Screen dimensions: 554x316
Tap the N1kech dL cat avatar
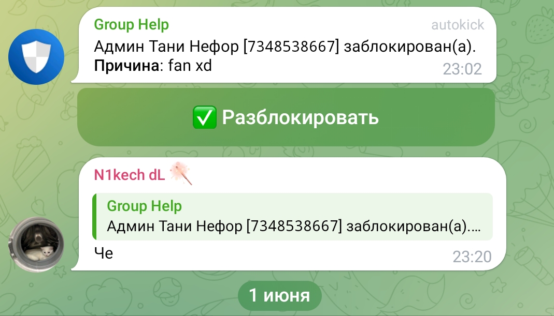click(36, 245)
